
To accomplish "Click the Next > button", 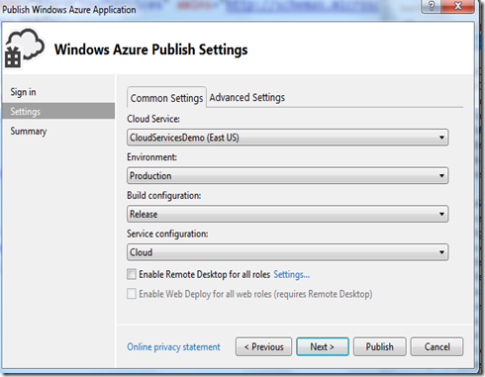I will [x=323, y=346].
